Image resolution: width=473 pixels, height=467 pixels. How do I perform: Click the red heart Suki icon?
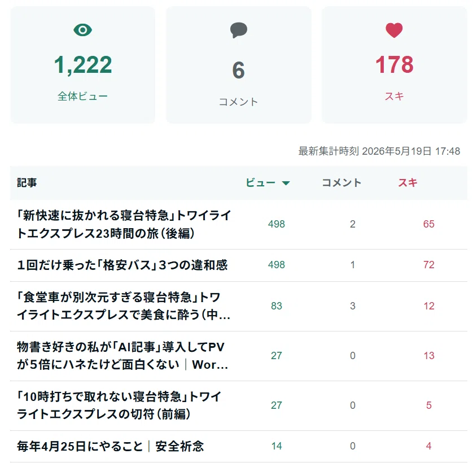394,30
